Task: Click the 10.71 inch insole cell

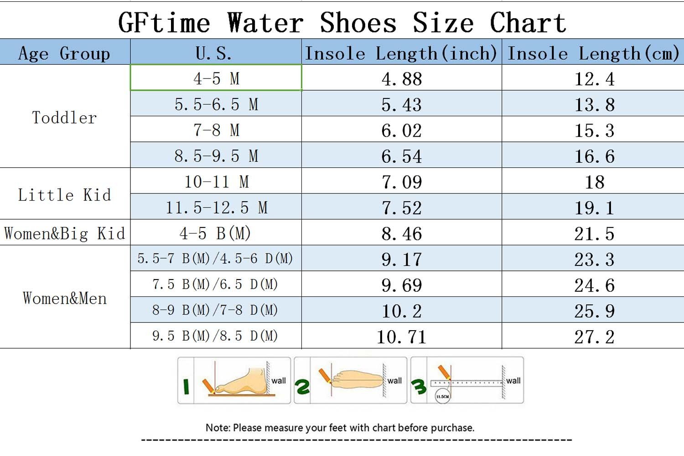Action: (401, 337)
